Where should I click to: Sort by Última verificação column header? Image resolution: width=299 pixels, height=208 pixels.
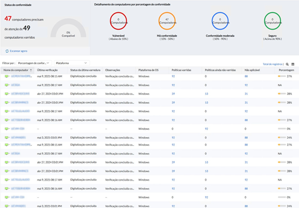pyautogui.click(x=47, y=70)
